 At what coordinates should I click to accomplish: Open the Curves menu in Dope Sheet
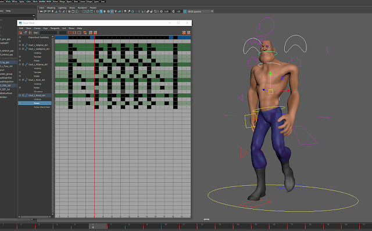coord(37,28)
